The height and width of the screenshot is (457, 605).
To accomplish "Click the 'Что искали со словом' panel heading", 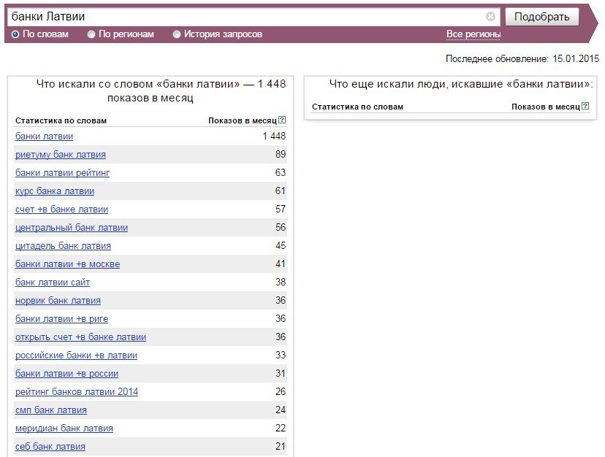I will [x=161, y=91].
